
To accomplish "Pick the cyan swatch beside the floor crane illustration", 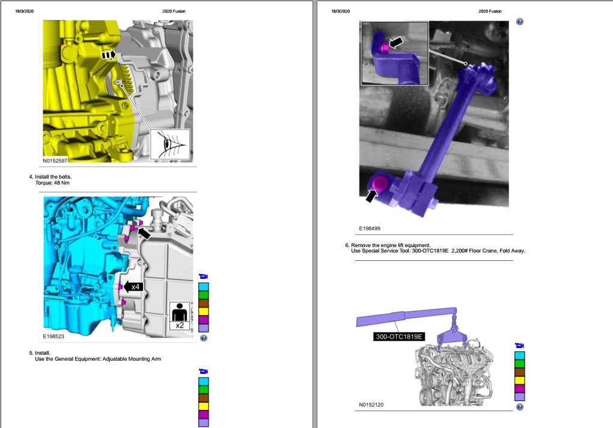I will 520,356.
